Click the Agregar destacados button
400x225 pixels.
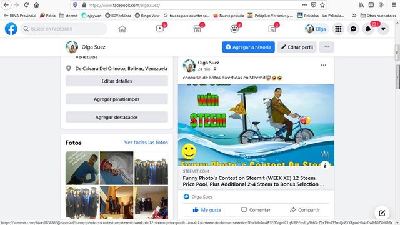pyautogui.click(x=117, y=117)
